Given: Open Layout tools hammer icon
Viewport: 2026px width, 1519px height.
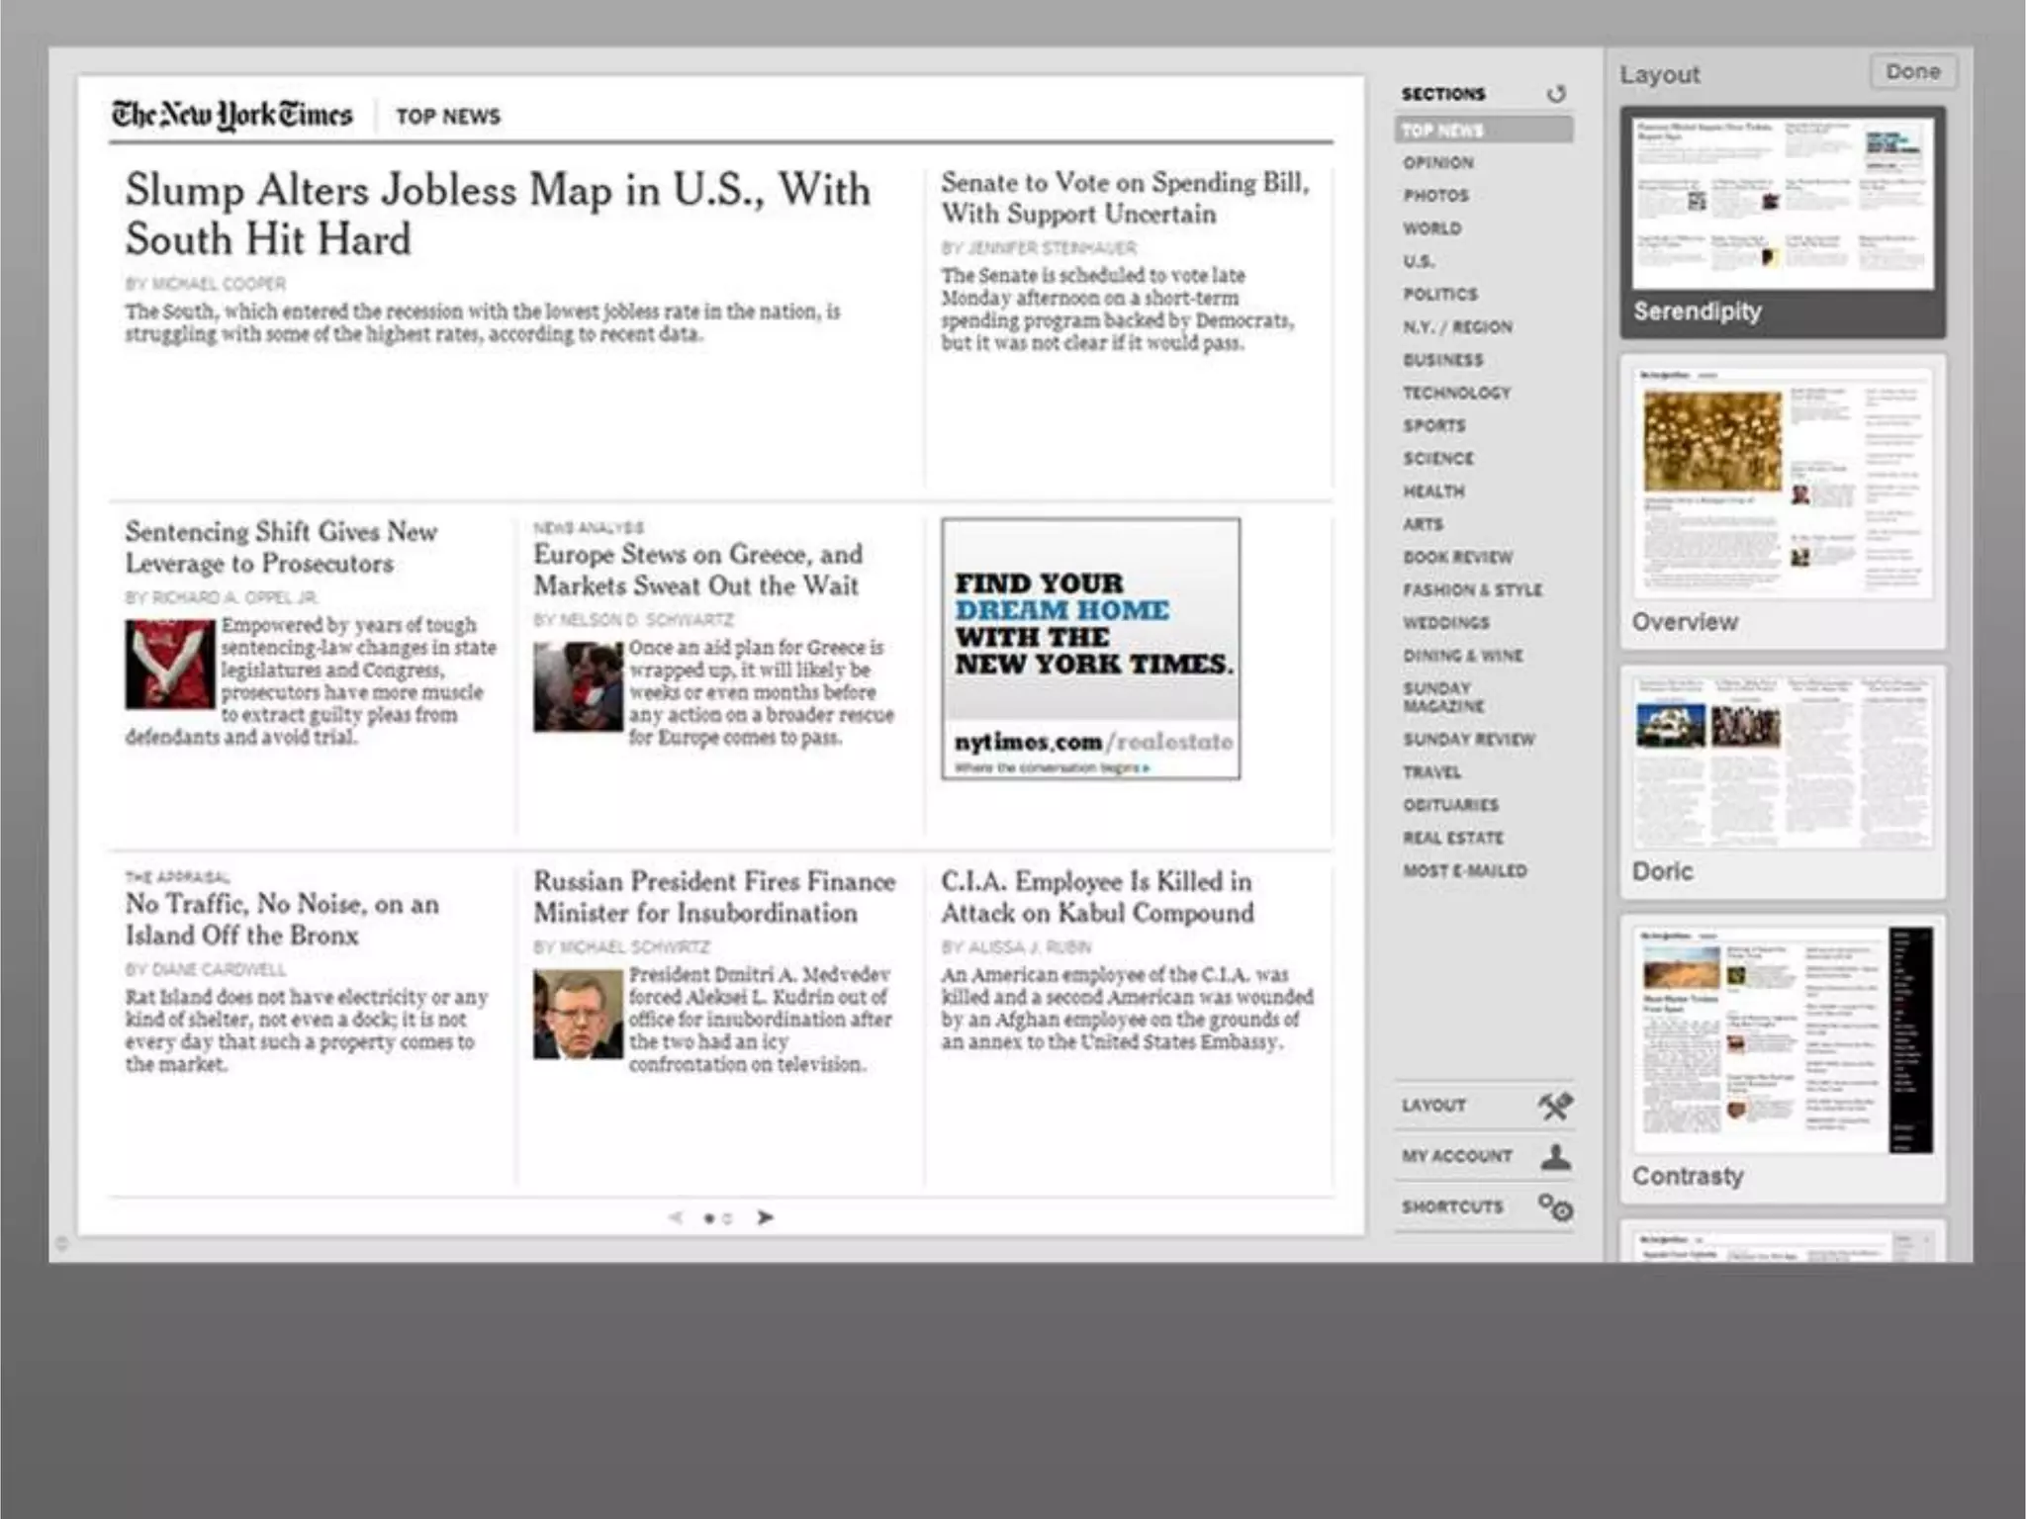Looking at the screenshot, I should 1555,1106.
